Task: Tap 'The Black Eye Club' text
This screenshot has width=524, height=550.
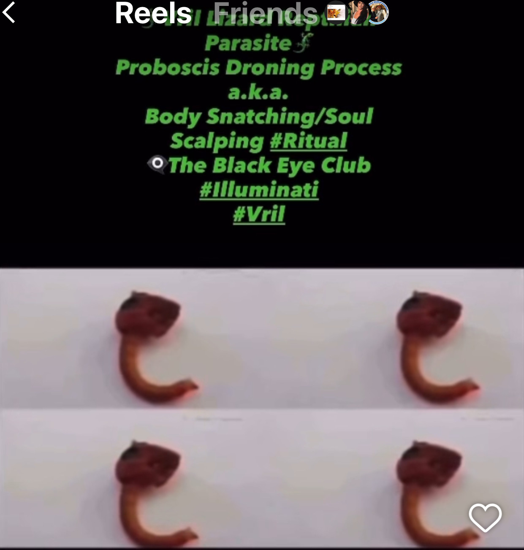Action: (269, 165)
